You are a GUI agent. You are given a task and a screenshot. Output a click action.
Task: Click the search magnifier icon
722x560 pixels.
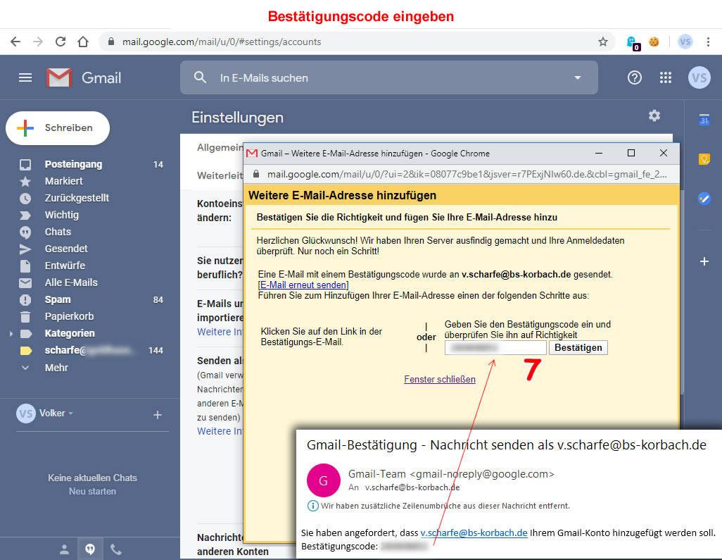click(x=200, y=77)
